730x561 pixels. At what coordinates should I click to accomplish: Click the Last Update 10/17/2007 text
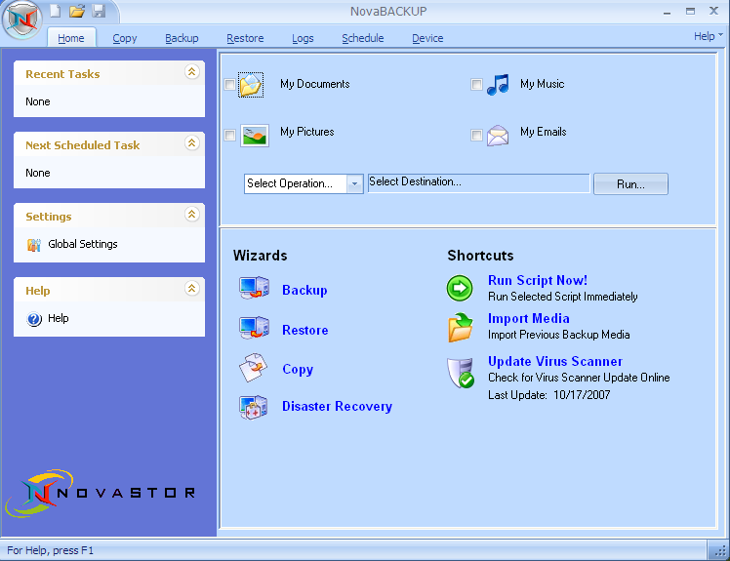coord(548,395)
